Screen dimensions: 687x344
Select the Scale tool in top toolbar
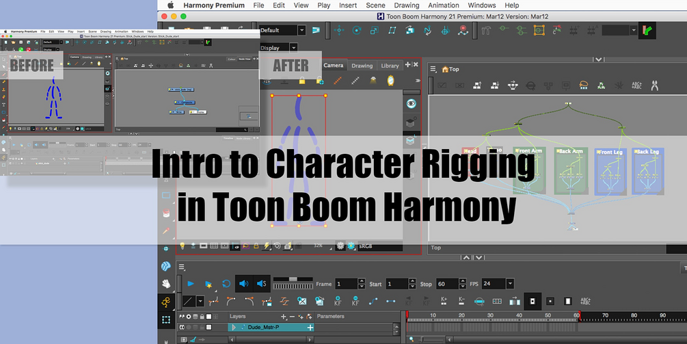click(374, 30)
